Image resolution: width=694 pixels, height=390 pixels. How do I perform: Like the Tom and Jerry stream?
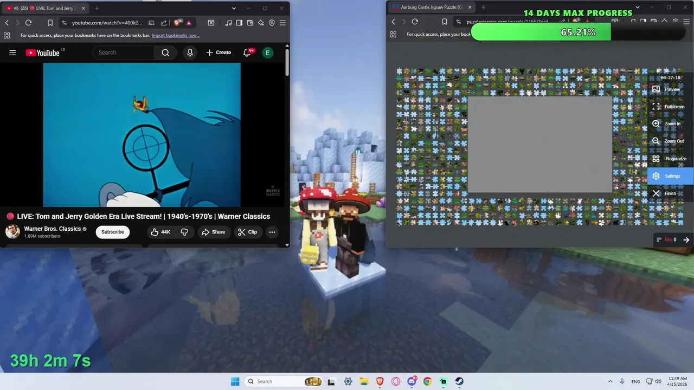(160, 232)
